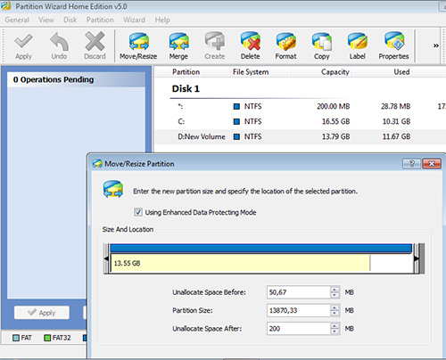Decrease Unallocate Space After with down arrow
Screen dimensions: 446x360
point(334,331)
